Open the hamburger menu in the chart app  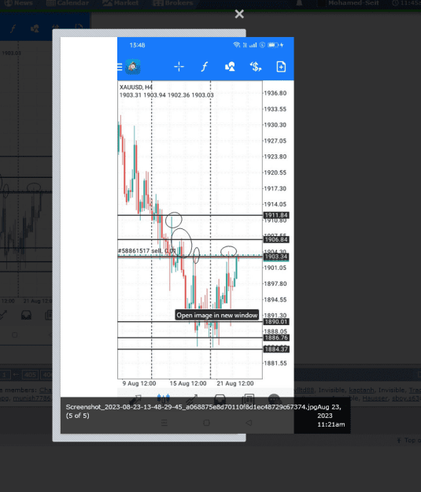tap(120, 67)
